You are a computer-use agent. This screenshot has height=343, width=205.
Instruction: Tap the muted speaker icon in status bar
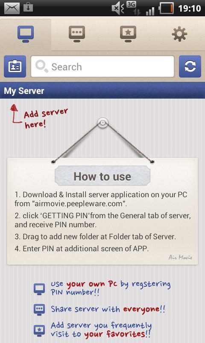[117, 9]
